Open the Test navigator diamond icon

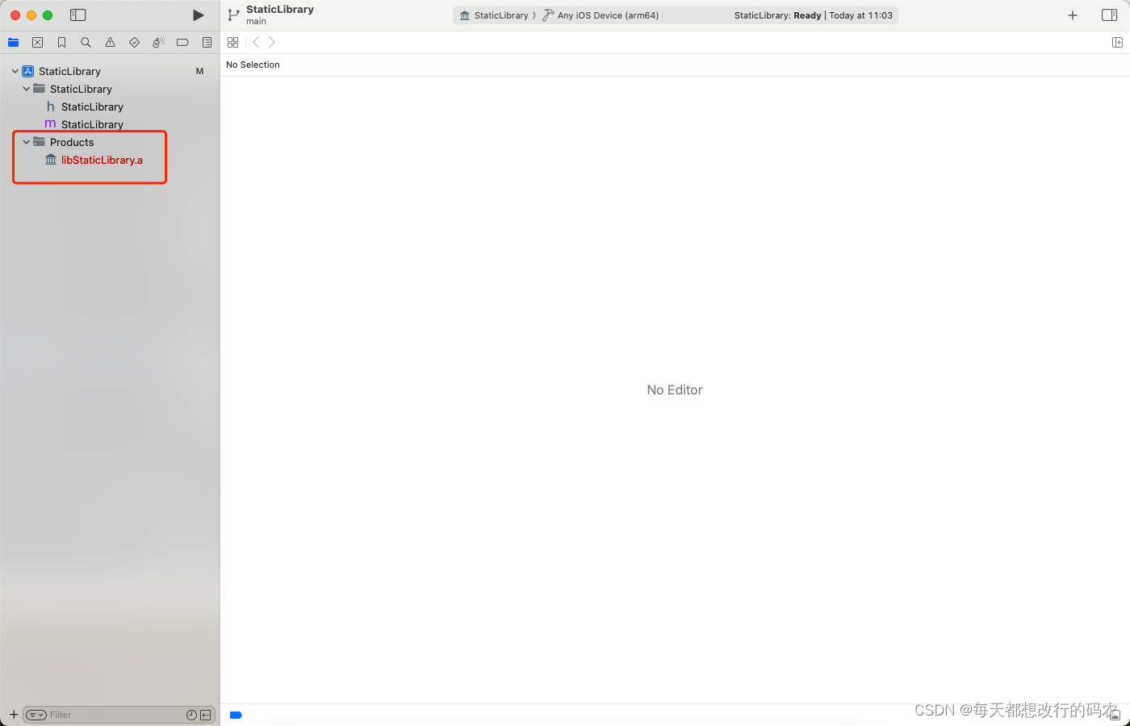tap(134, 43)
